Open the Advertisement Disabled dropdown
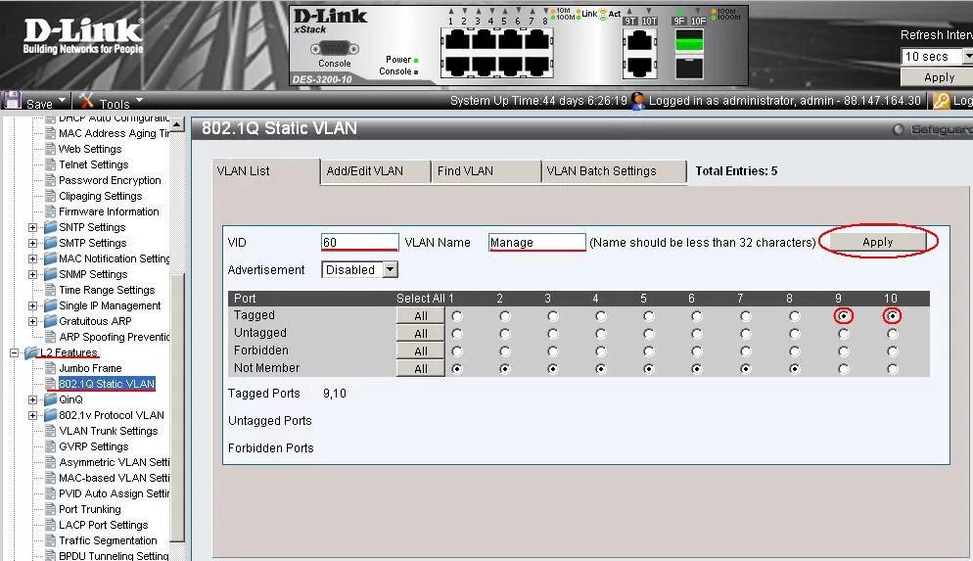973x561 pixels. [359, 270]
